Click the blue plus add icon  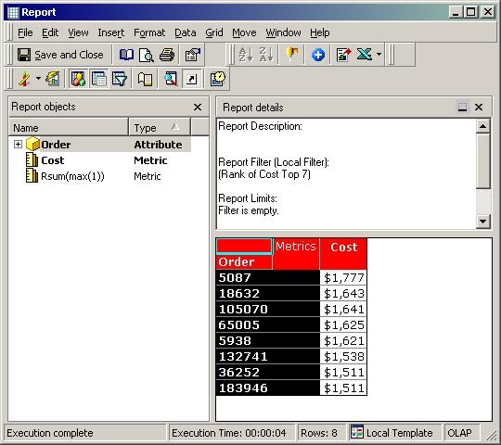[318, 55]
